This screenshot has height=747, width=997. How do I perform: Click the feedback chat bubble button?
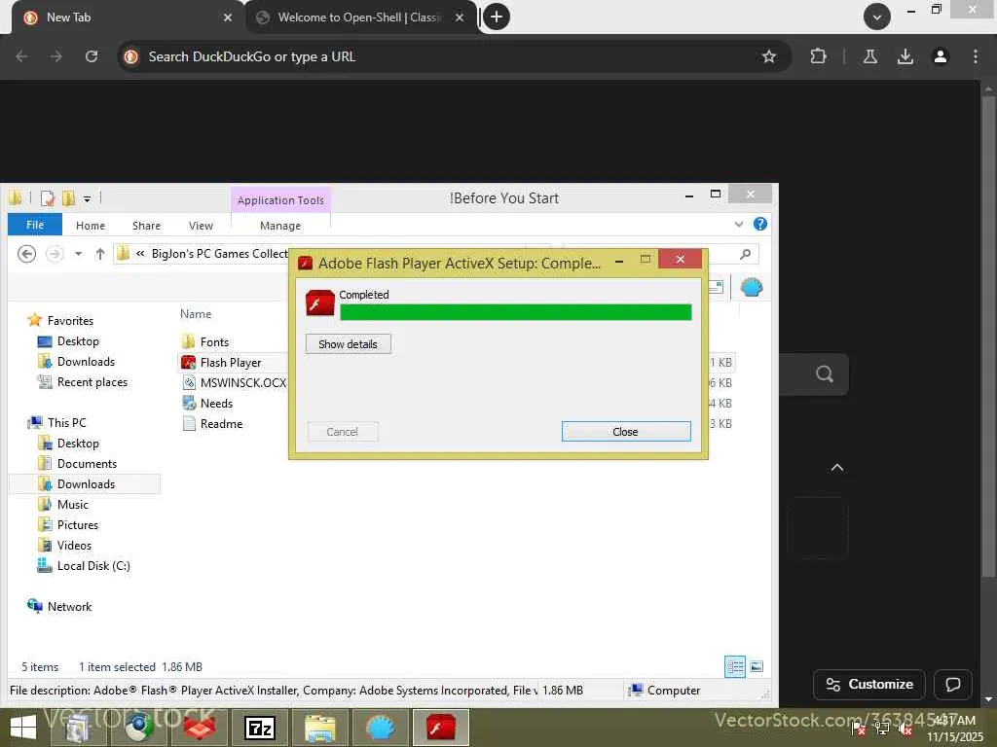point(952,684)
